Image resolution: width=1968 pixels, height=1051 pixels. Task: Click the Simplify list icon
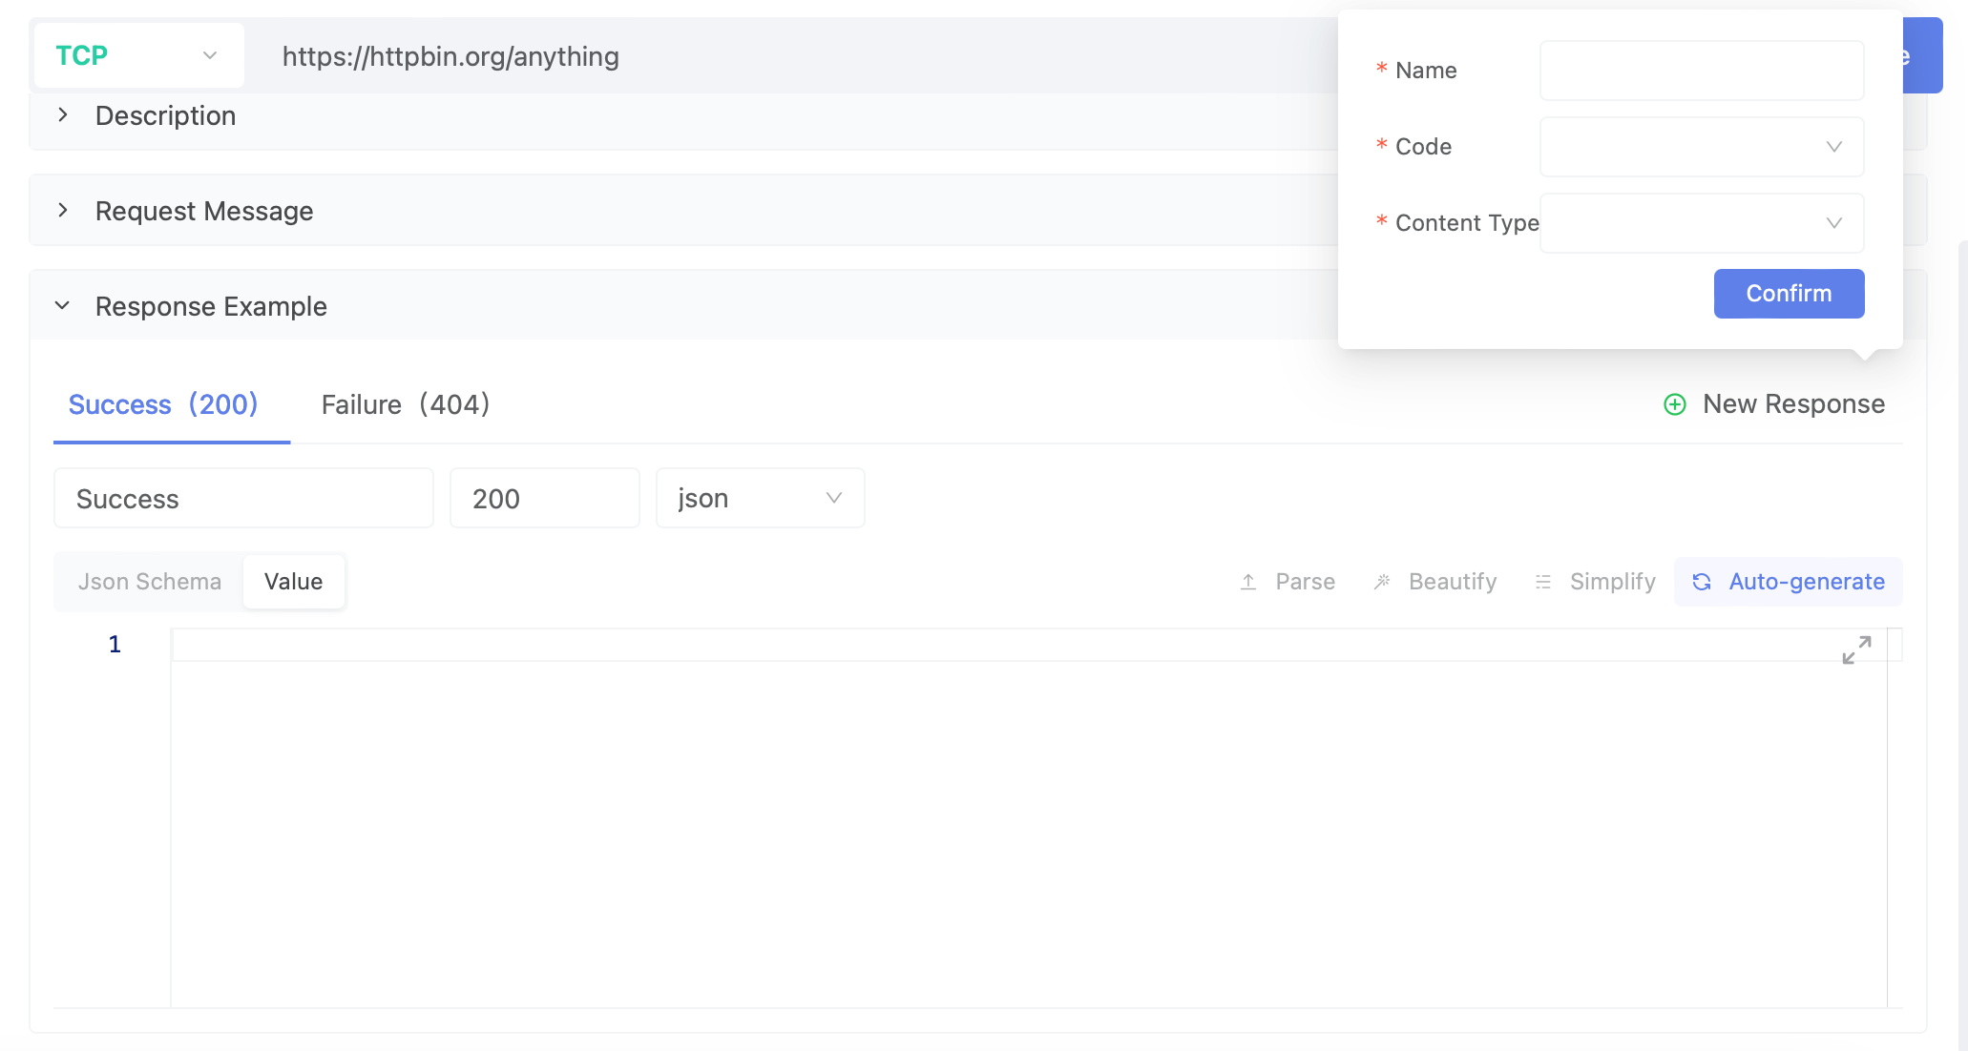[1543, 582]
